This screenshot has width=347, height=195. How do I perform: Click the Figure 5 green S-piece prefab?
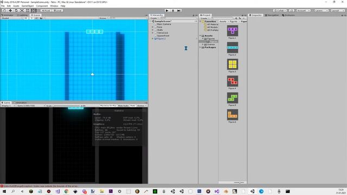pos(233,98)
